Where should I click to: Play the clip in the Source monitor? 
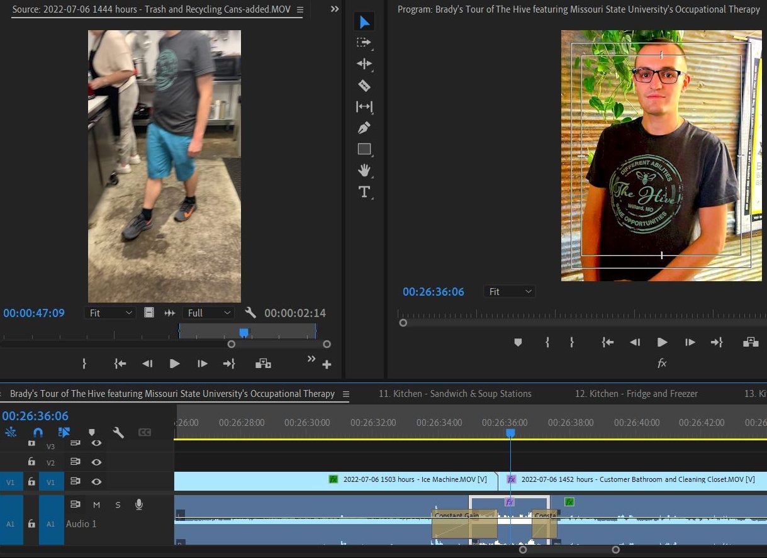[x=175, y=364]
